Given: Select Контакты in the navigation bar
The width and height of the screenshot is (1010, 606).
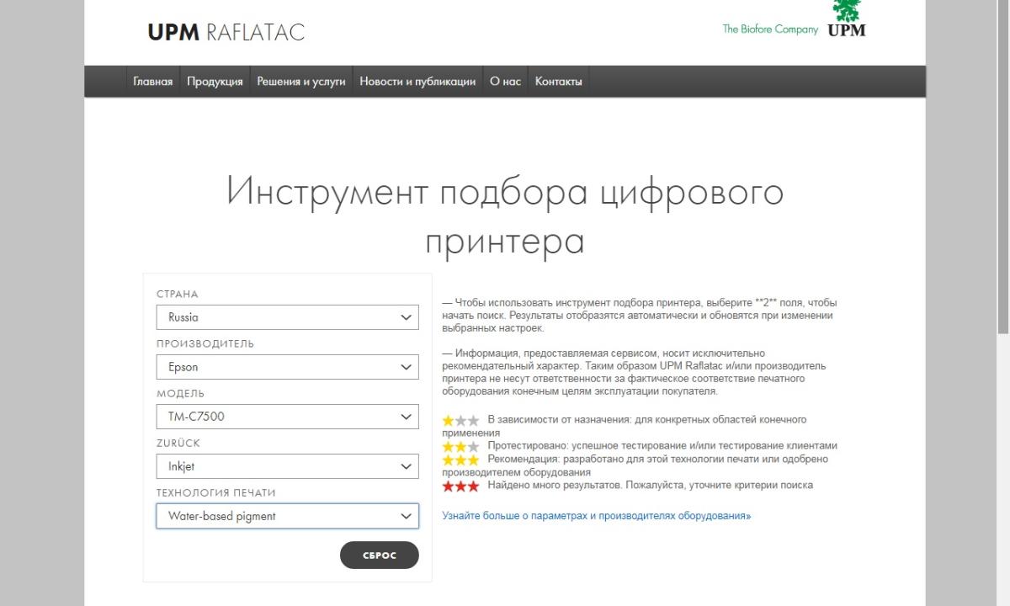Looking at the screenshot, I should [558, 81].
